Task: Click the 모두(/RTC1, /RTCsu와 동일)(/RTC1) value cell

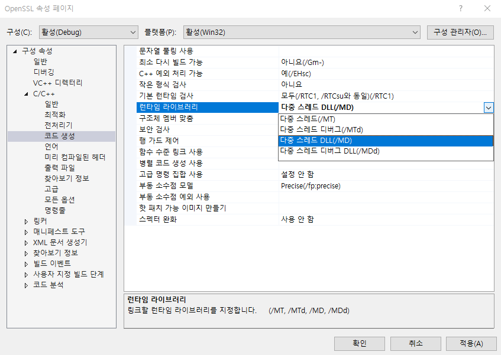Action: 386,96
